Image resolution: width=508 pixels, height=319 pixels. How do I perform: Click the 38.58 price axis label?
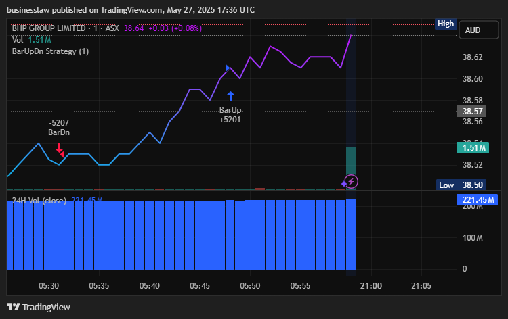(472, 101)
